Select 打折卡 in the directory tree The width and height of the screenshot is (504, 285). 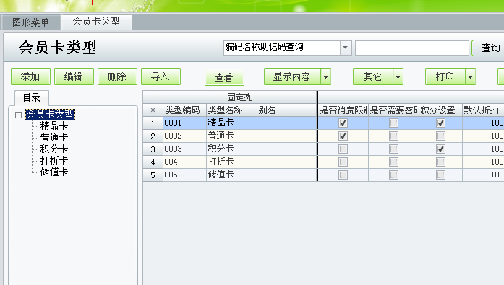click(54, 160)
